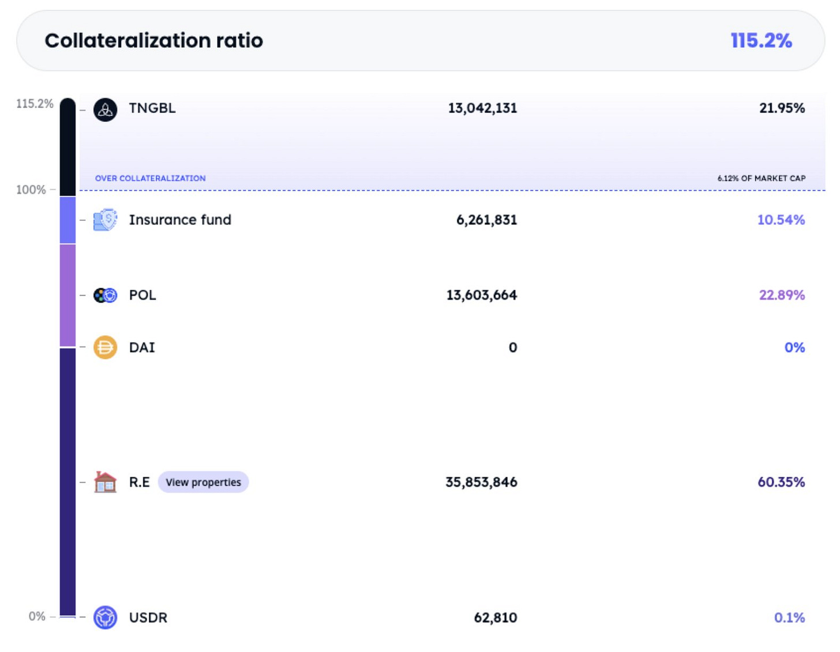Image resolution: width=840 pixels, height=652 pixels.
Task: Click the 115.2% ratio value in header
Action: pyautogui.click(x=761, y=40)
